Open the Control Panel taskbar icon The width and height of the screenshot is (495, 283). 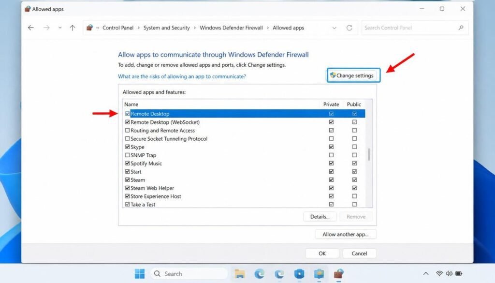coord(319,273)
